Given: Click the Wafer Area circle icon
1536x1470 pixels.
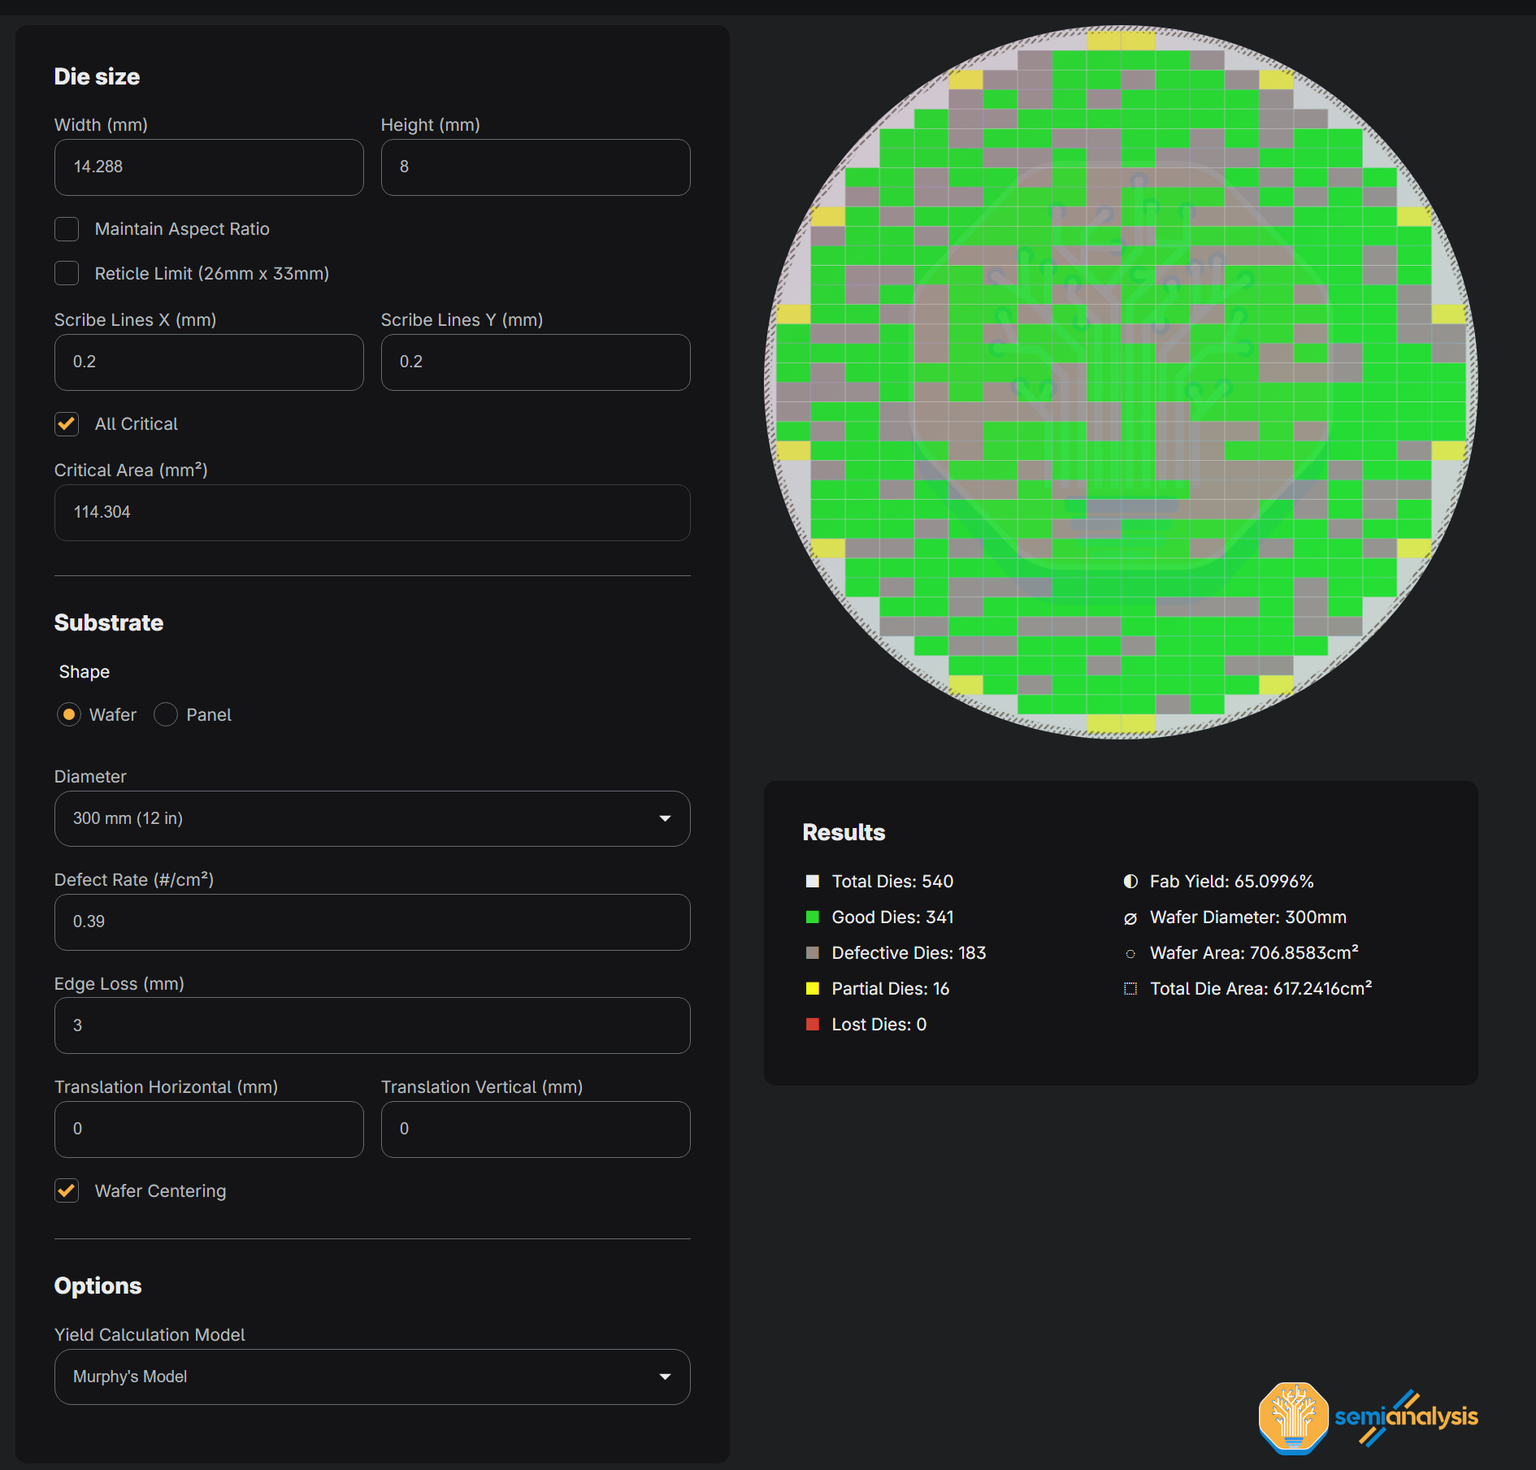Looking at the screenshot, I should point(1130,954).
